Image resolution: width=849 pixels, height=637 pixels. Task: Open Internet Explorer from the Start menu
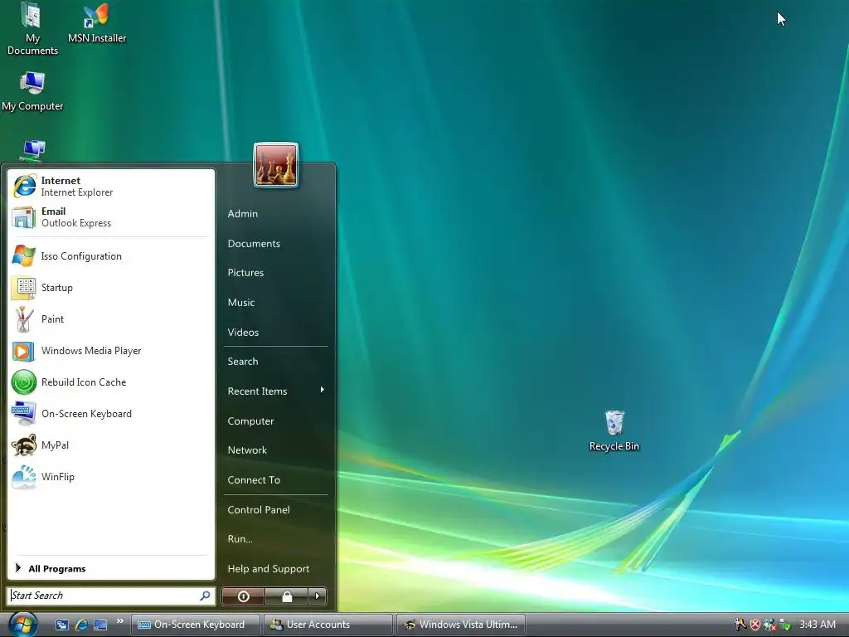pos(111,187)
